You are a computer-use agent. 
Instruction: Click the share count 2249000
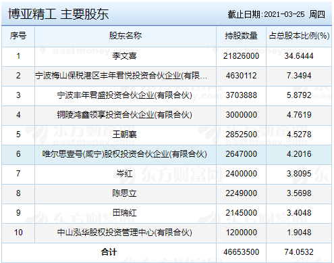[x=241, y=193]
